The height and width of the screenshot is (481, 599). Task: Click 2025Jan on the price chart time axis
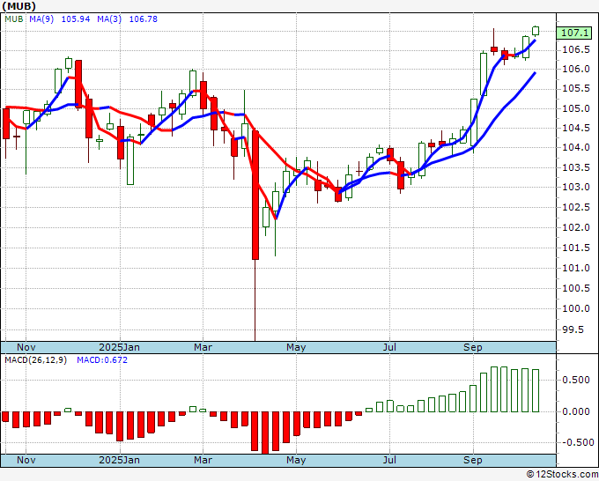click(x=119, y=347)
